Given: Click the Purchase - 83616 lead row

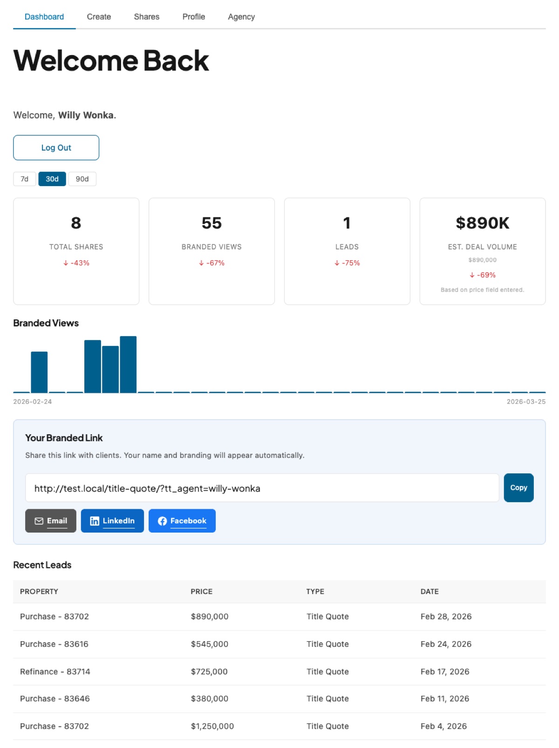Looking at the screenshot, I should 279,644.
